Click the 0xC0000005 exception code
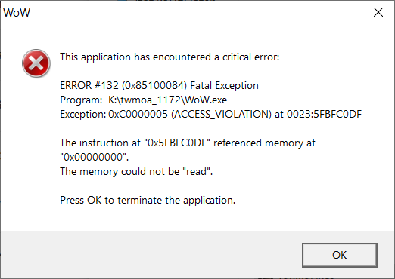This screenshot has width=395, height=279. coord(138,115)
